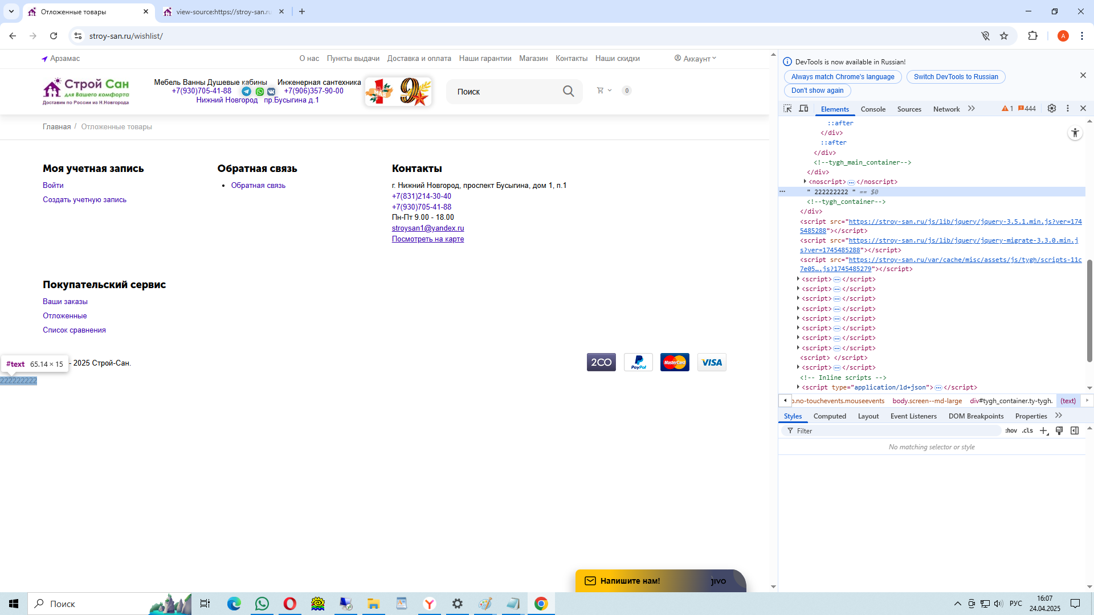The height and width of the screenshot is (615, 1094).
Task: Click Switch DevTools to Russian
Action: click(956, 77)
